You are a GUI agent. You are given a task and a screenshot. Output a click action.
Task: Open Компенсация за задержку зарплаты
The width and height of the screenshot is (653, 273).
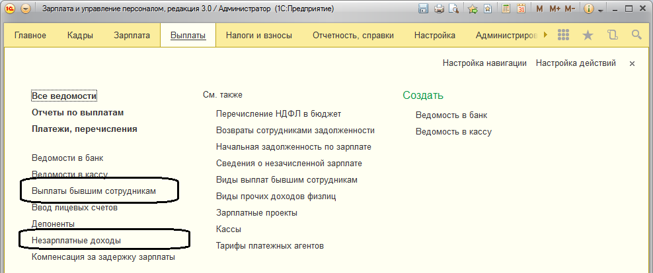(103, 257)
